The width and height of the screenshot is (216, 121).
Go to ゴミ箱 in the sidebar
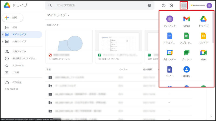click(x=16, y=72)
